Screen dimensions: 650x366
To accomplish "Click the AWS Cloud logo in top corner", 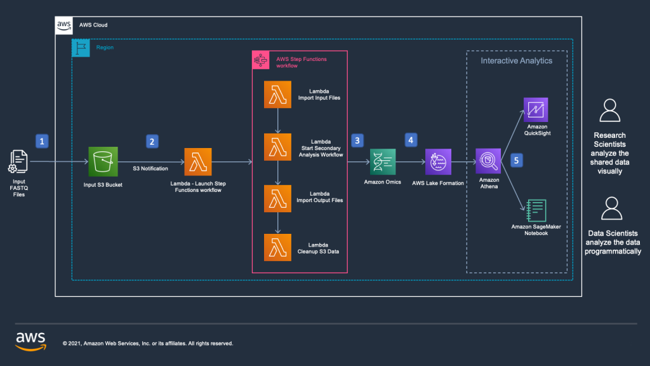I will point(63,25).
